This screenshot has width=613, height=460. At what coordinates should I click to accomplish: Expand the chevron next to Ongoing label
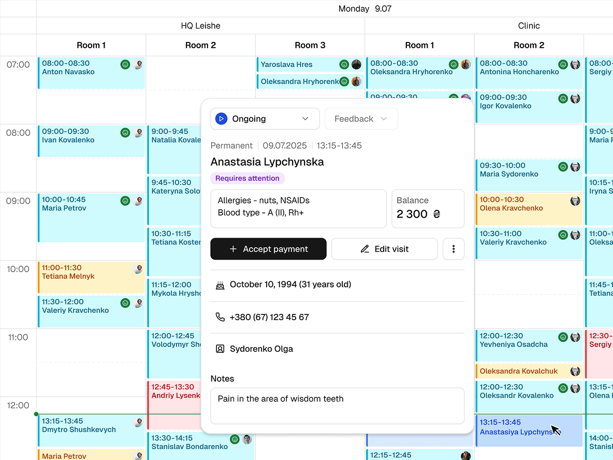click(x=305, y=118)
